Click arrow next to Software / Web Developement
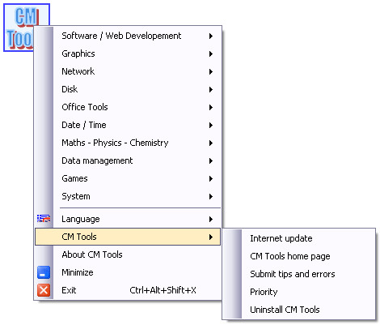 coord(211,36)
